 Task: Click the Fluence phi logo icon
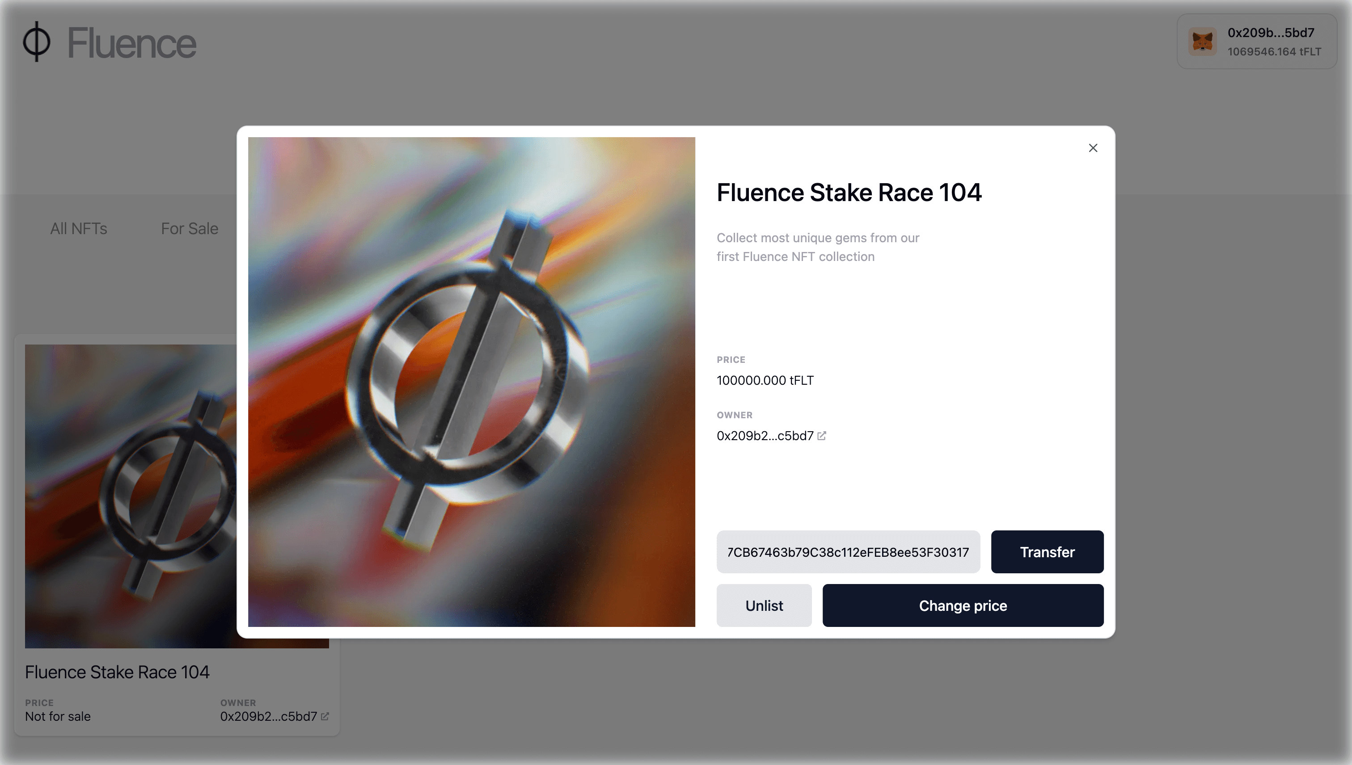point(36,42)
